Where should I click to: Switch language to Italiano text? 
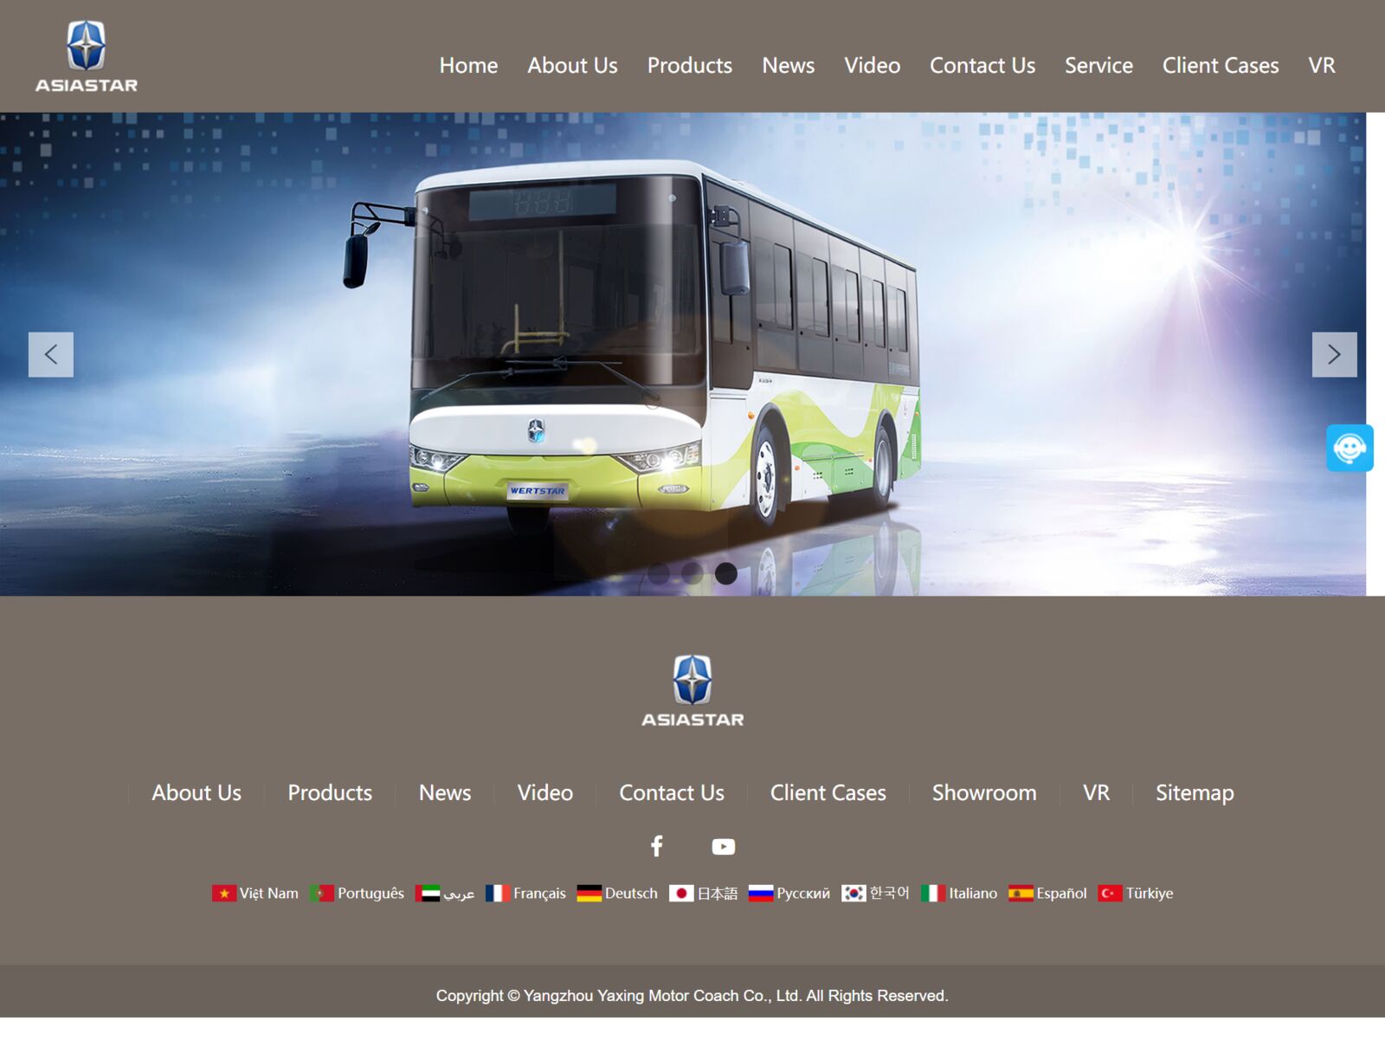(x=973, y=893)
